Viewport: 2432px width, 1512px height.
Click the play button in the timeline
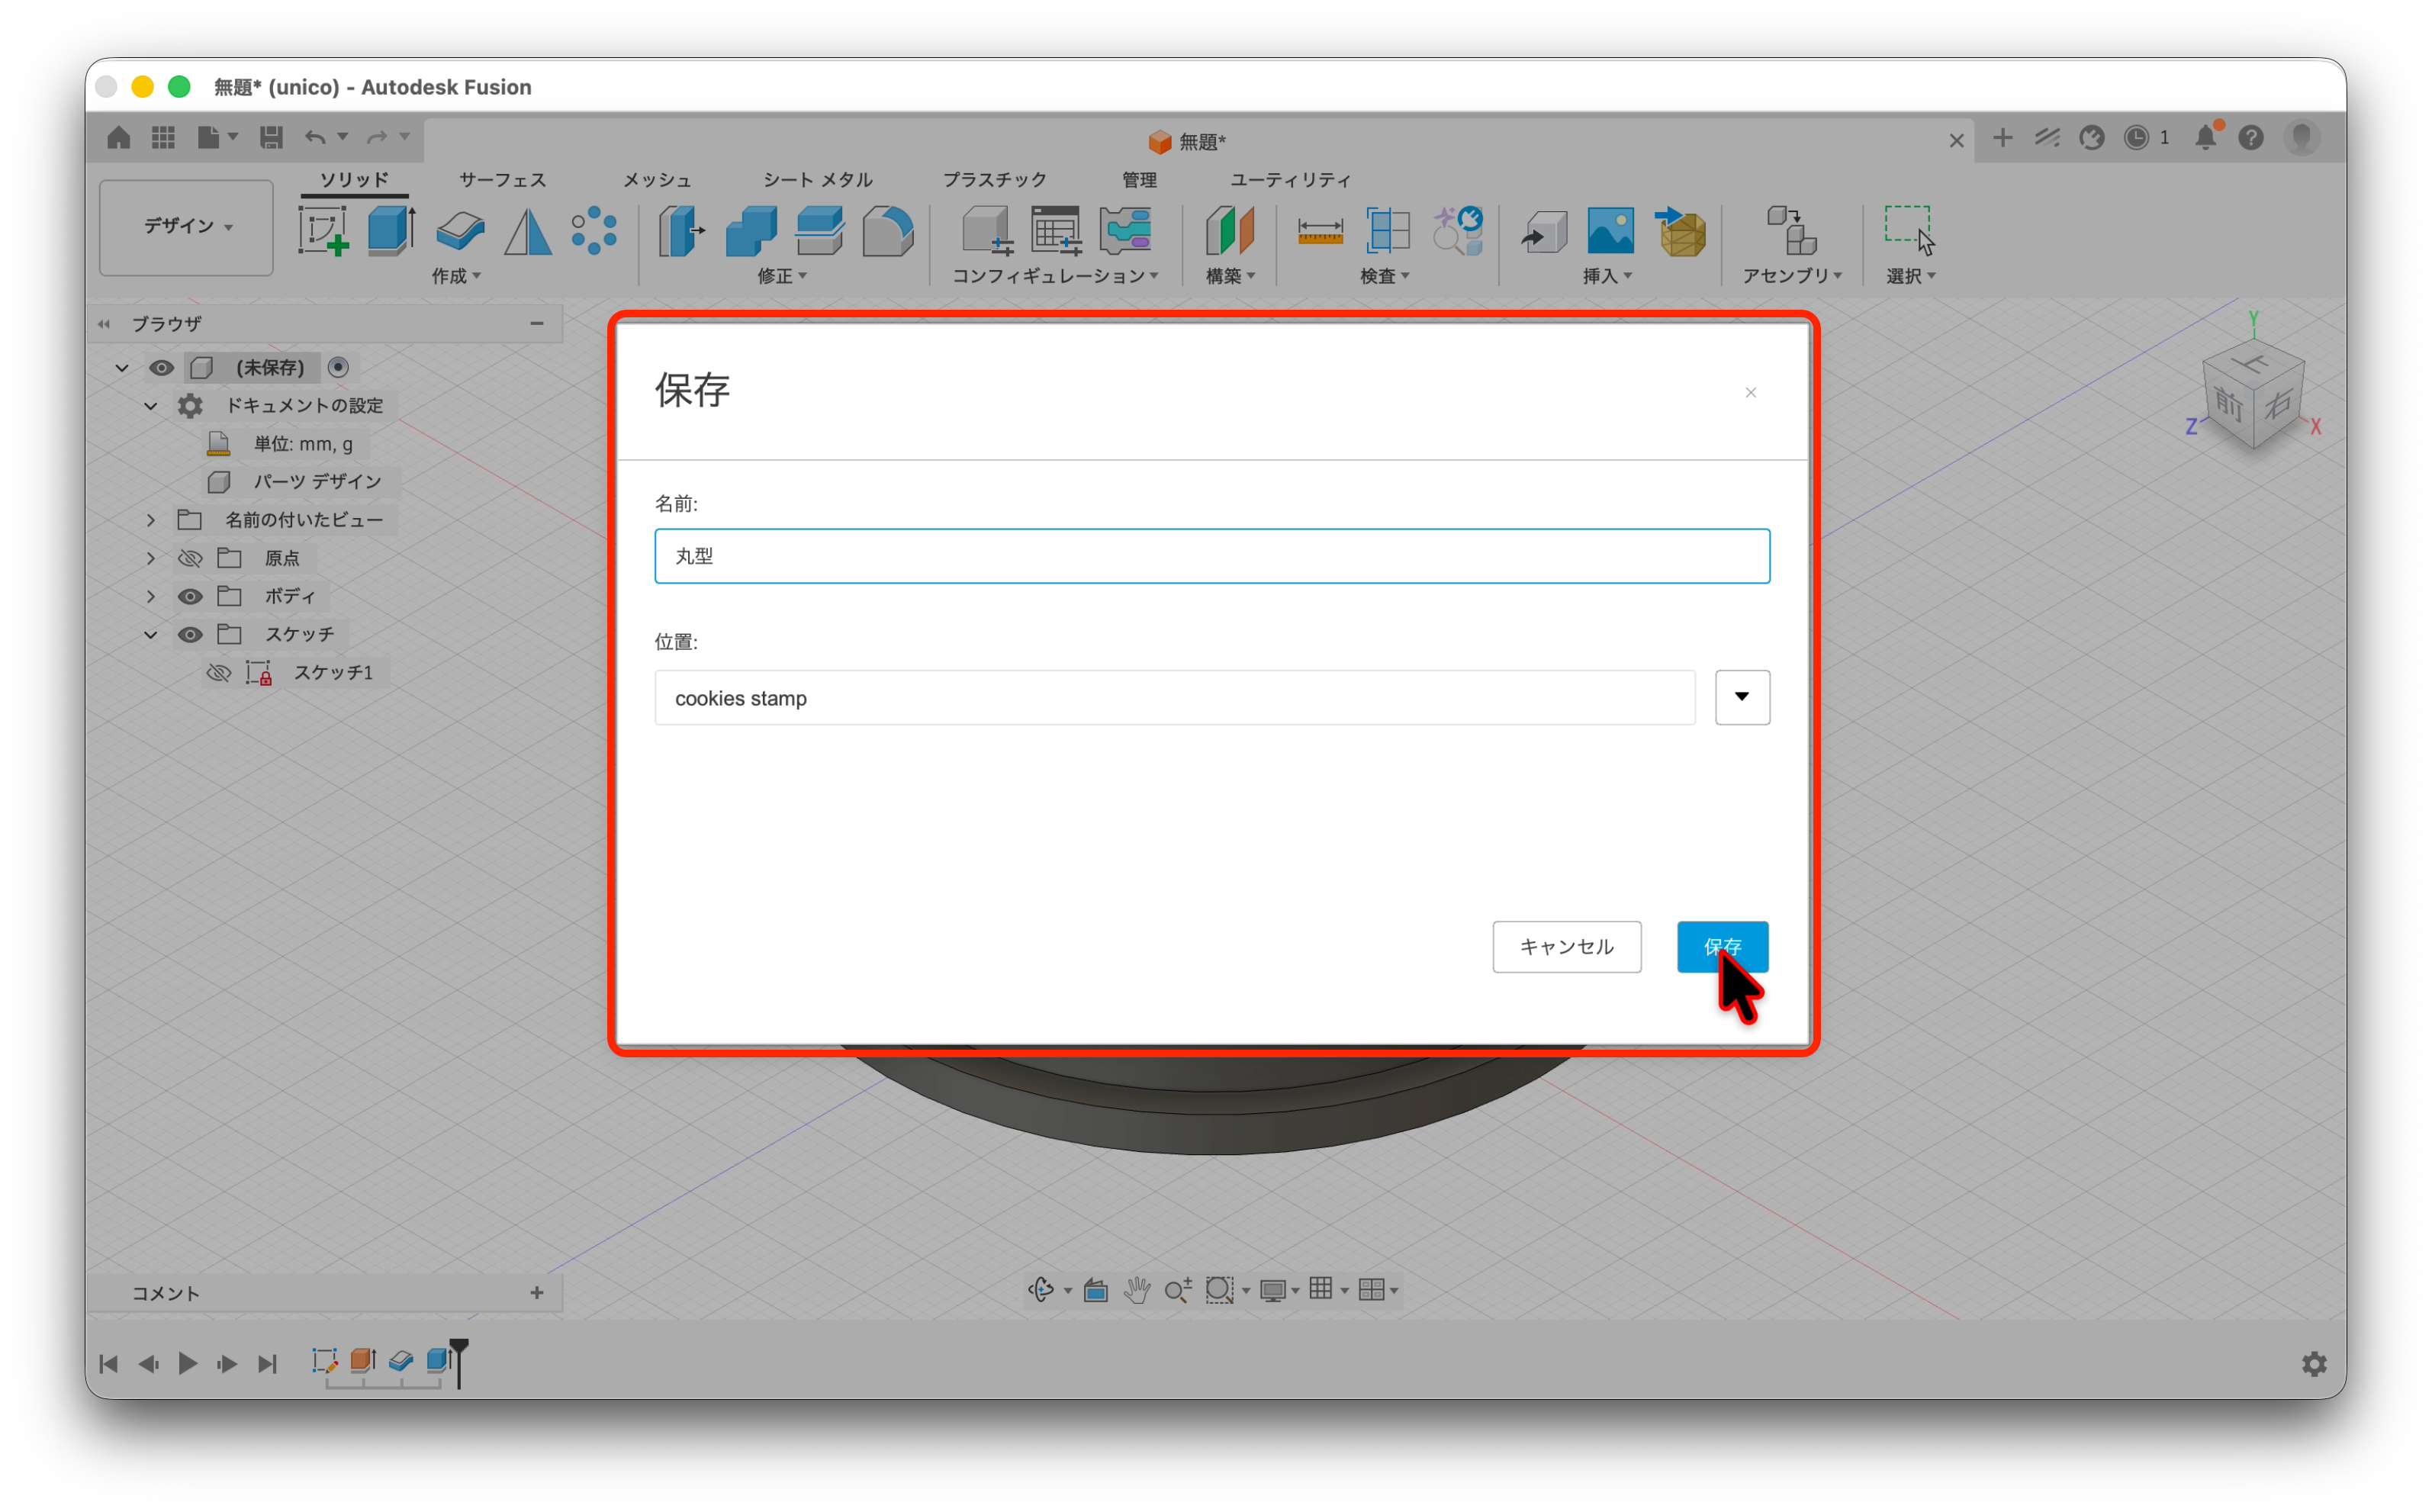[187, 1363]
